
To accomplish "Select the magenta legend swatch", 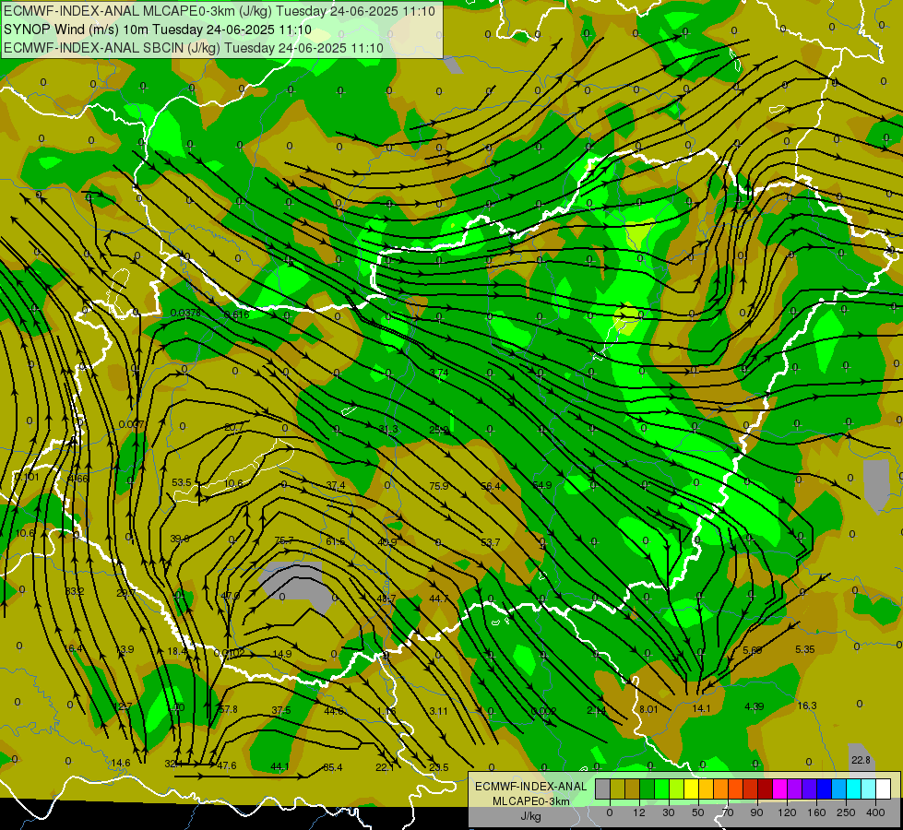I will 779,789.
